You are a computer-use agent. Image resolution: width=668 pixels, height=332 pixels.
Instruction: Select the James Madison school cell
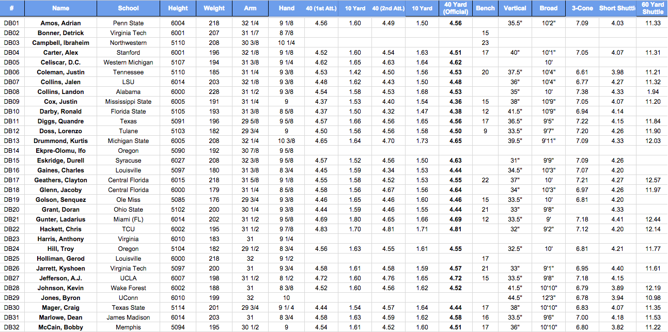(128, 318)
